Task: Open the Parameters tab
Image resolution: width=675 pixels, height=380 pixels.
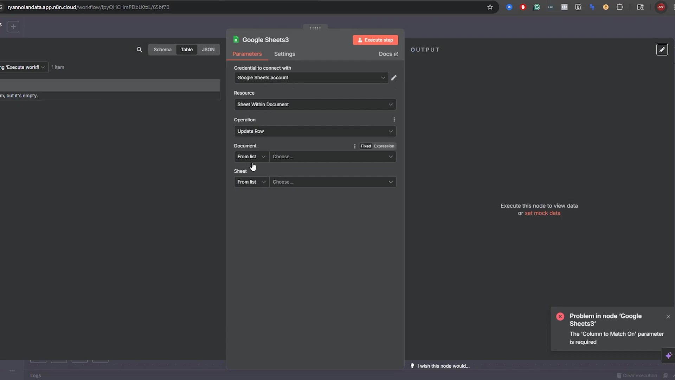Action: [247, 54]
